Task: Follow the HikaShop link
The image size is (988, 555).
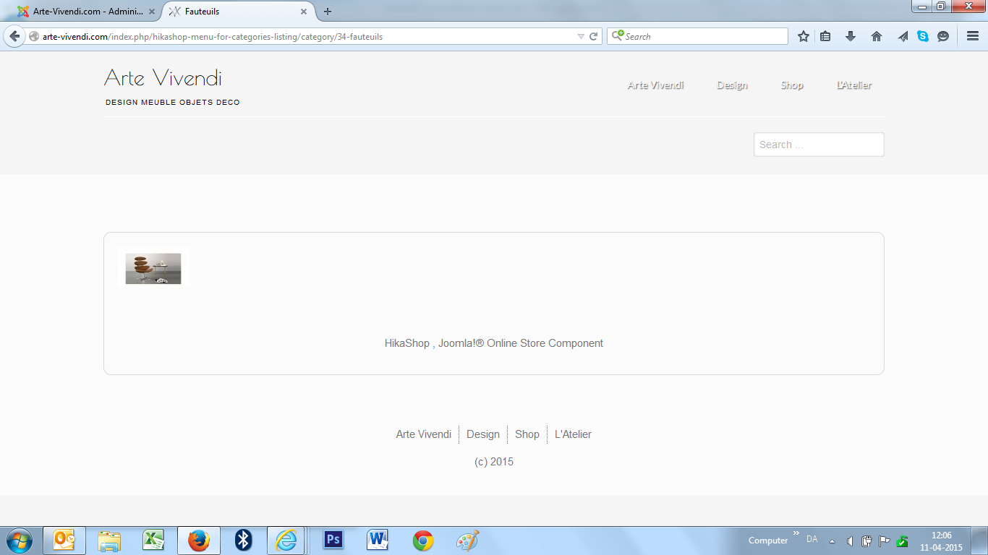Action: (x=407, y=343)
